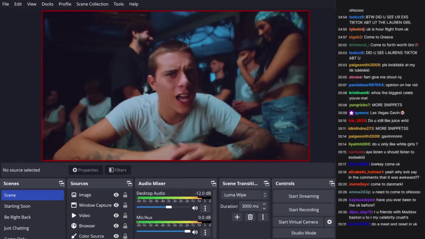Click the Start Recording button
425x239 pixels.
(303, 210)
